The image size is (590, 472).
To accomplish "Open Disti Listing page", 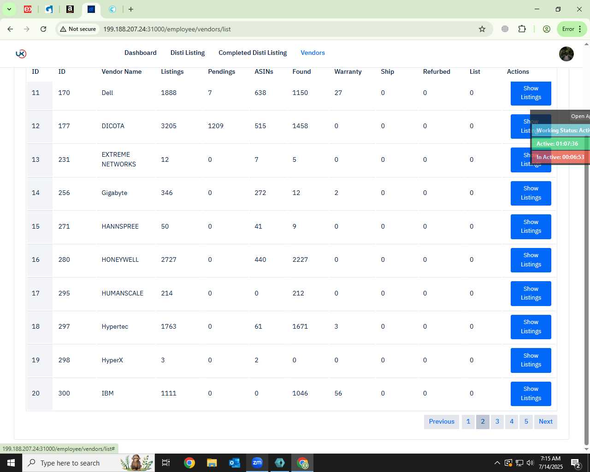I will pos(188,53).
